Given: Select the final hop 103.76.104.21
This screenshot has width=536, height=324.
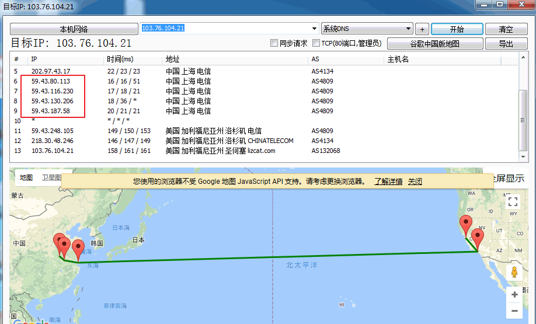Looking at the screenshot, I should [x=264, y=151].
